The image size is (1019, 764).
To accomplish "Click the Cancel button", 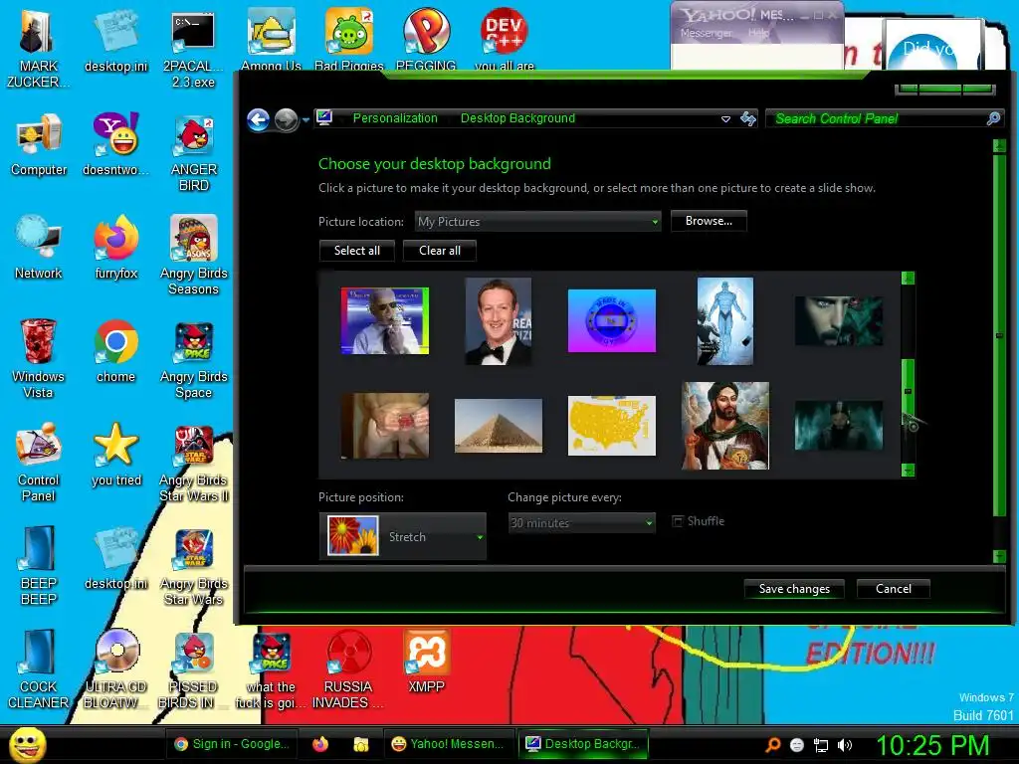I will 893,589.
